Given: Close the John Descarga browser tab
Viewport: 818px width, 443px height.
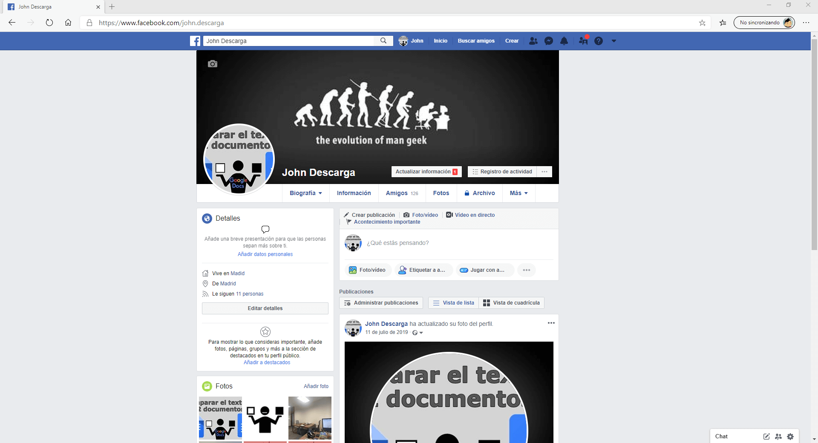Looking at the screenshot, I should [x=98, y=7].
